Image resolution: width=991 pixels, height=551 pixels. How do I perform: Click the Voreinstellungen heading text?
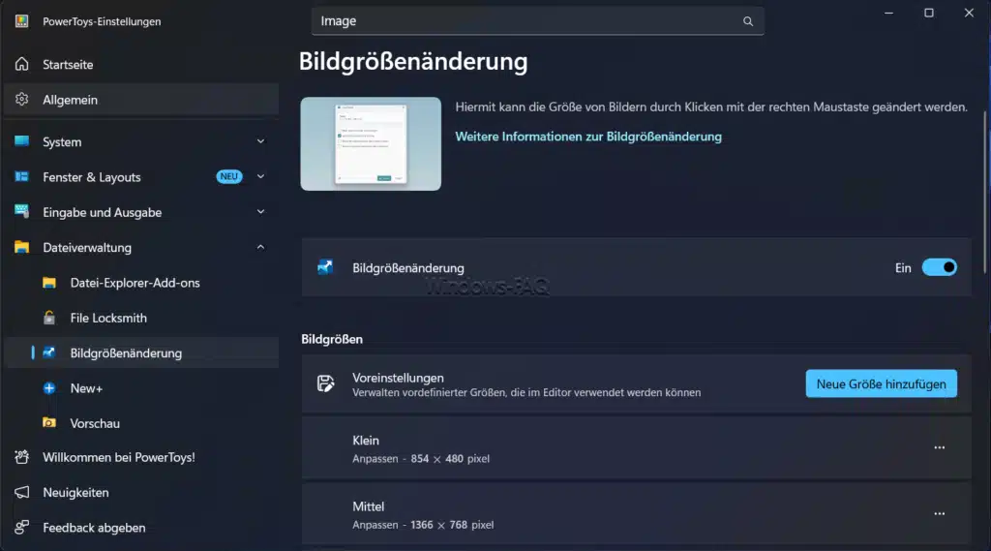pyautogui.click(x=398, y=378)
